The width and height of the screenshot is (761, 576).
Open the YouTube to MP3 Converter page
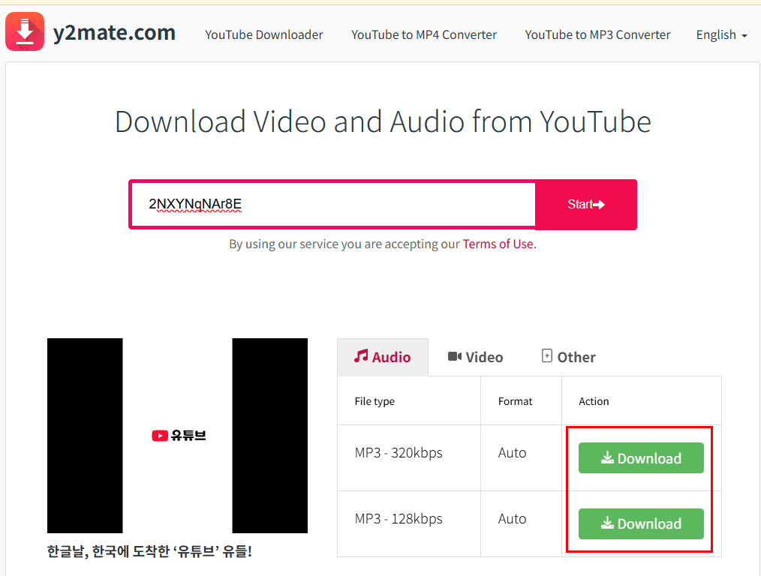(597, 34)
